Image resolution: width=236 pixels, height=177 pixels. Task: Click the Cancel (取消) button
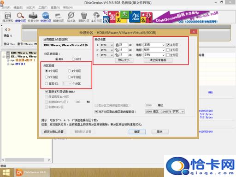point(160,132)
